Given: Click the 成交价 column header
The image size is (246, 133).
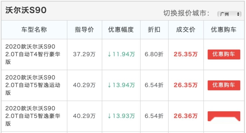Looking at the screenshot, I should (x=186, y=29).
